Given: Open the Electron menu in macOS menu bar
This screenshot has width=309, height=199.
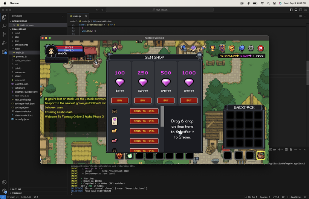Looking at the screenshot, I should click(x=14, y=3).
